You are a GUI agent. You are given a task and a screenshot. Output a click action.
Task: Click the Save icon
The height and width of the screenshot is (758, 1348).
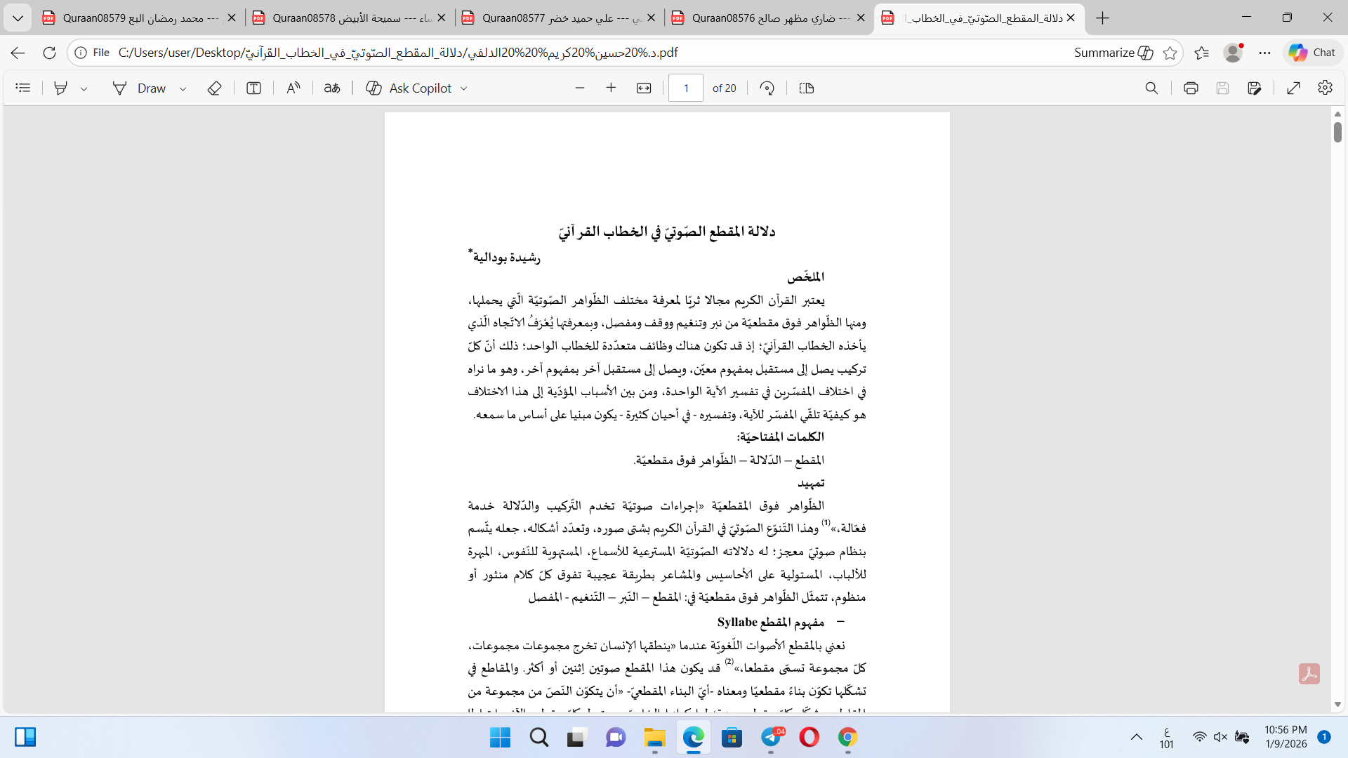[1222, 88]
